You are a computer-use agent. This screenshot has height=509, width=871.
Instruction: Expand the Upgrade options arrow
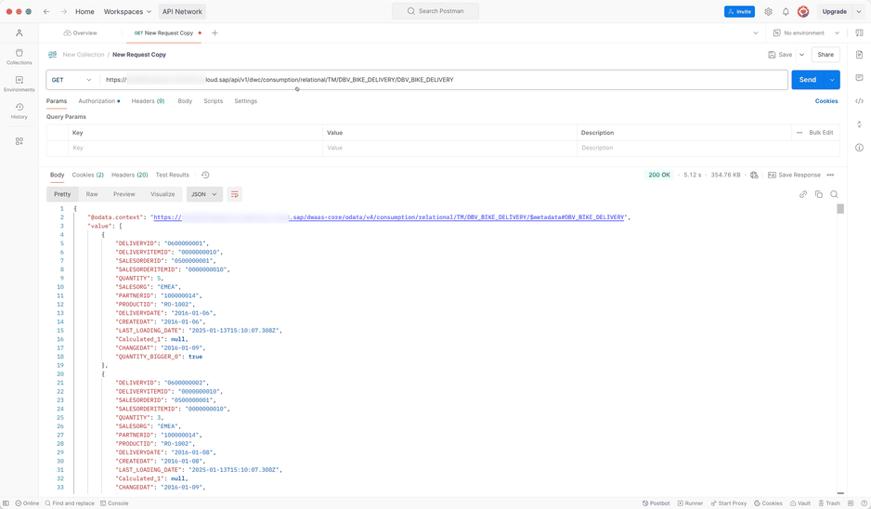(x=859, y=11)
